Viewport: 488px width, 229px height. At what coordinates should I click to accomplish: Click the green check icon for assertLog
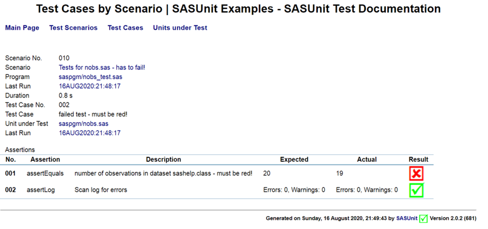(417, 190)
